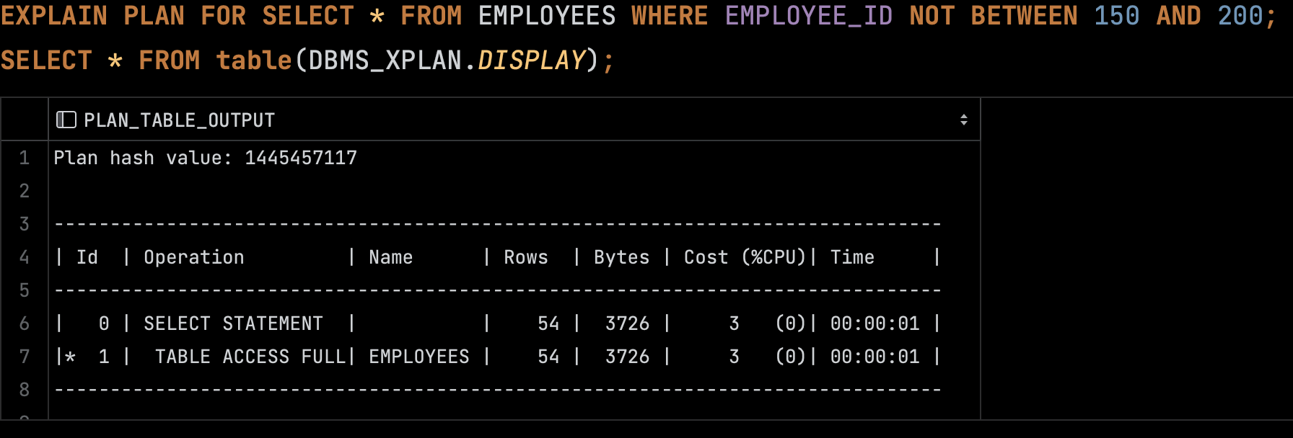This screenshot has height=438, width=1293.
Task: Click the value 200 in the query
Action: pyautogui.click(x=1240, y=16)
